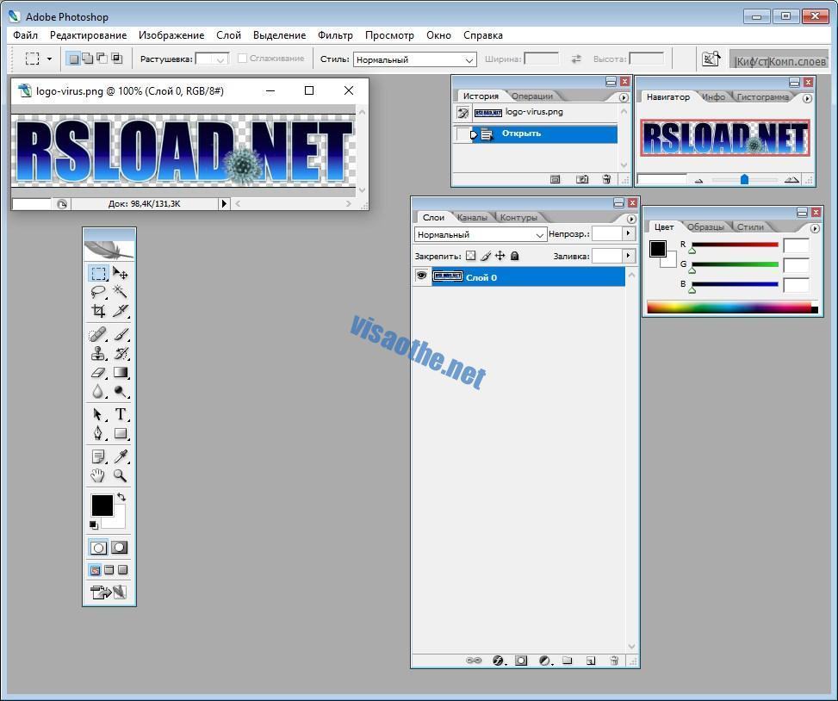This screenshot has width=838, height=701.
Task: Enable the Сглаживание checkbox
Action: pyautogui.click(x=242, y=59)
